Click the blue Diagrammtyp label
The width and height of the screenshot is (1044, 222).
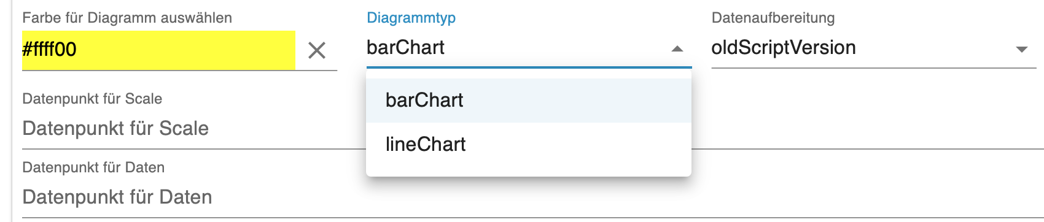coord(411,18)
